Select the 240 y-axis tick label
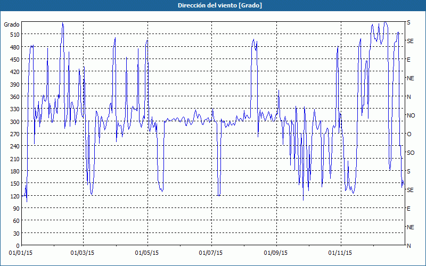The height and width of the screenshot is (266, 426). pyautogui.click(x=15, y=147)
